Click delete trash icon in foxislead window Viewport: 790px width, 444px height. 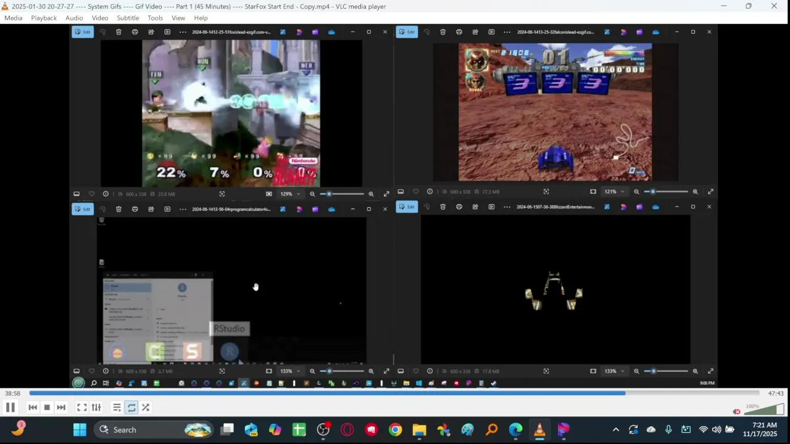(118, 32)
